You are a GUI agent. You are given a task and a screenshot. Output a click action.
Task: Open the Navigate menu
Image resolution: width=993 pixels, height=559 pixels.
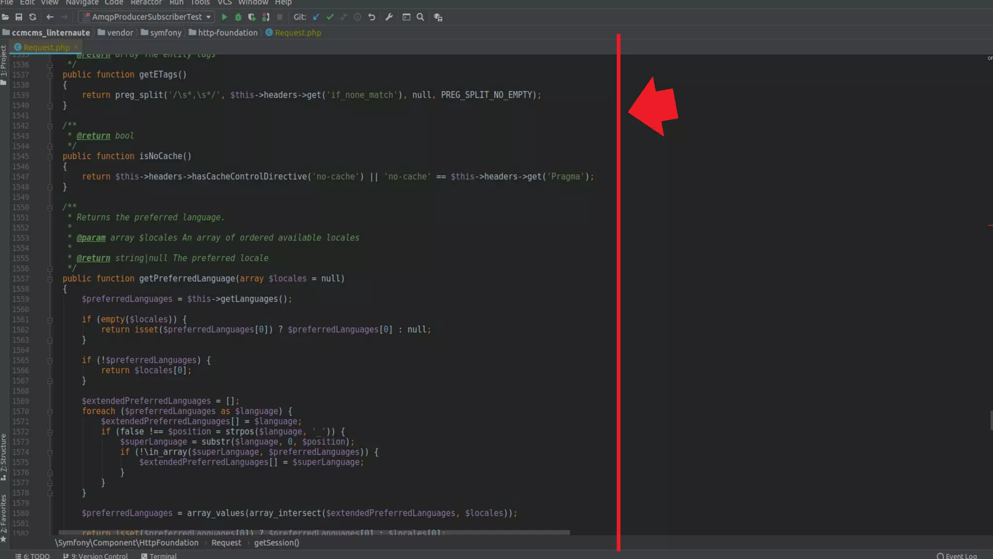(82, 2)
